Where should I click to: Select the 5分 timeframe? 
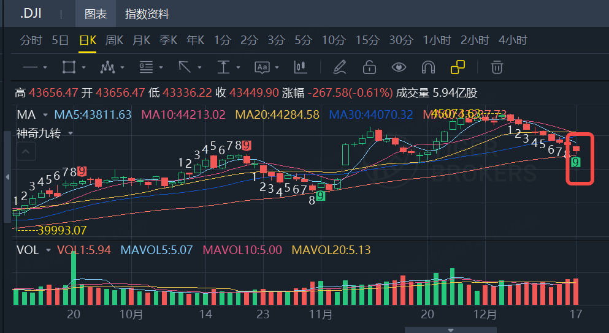[x=304, y=40]
